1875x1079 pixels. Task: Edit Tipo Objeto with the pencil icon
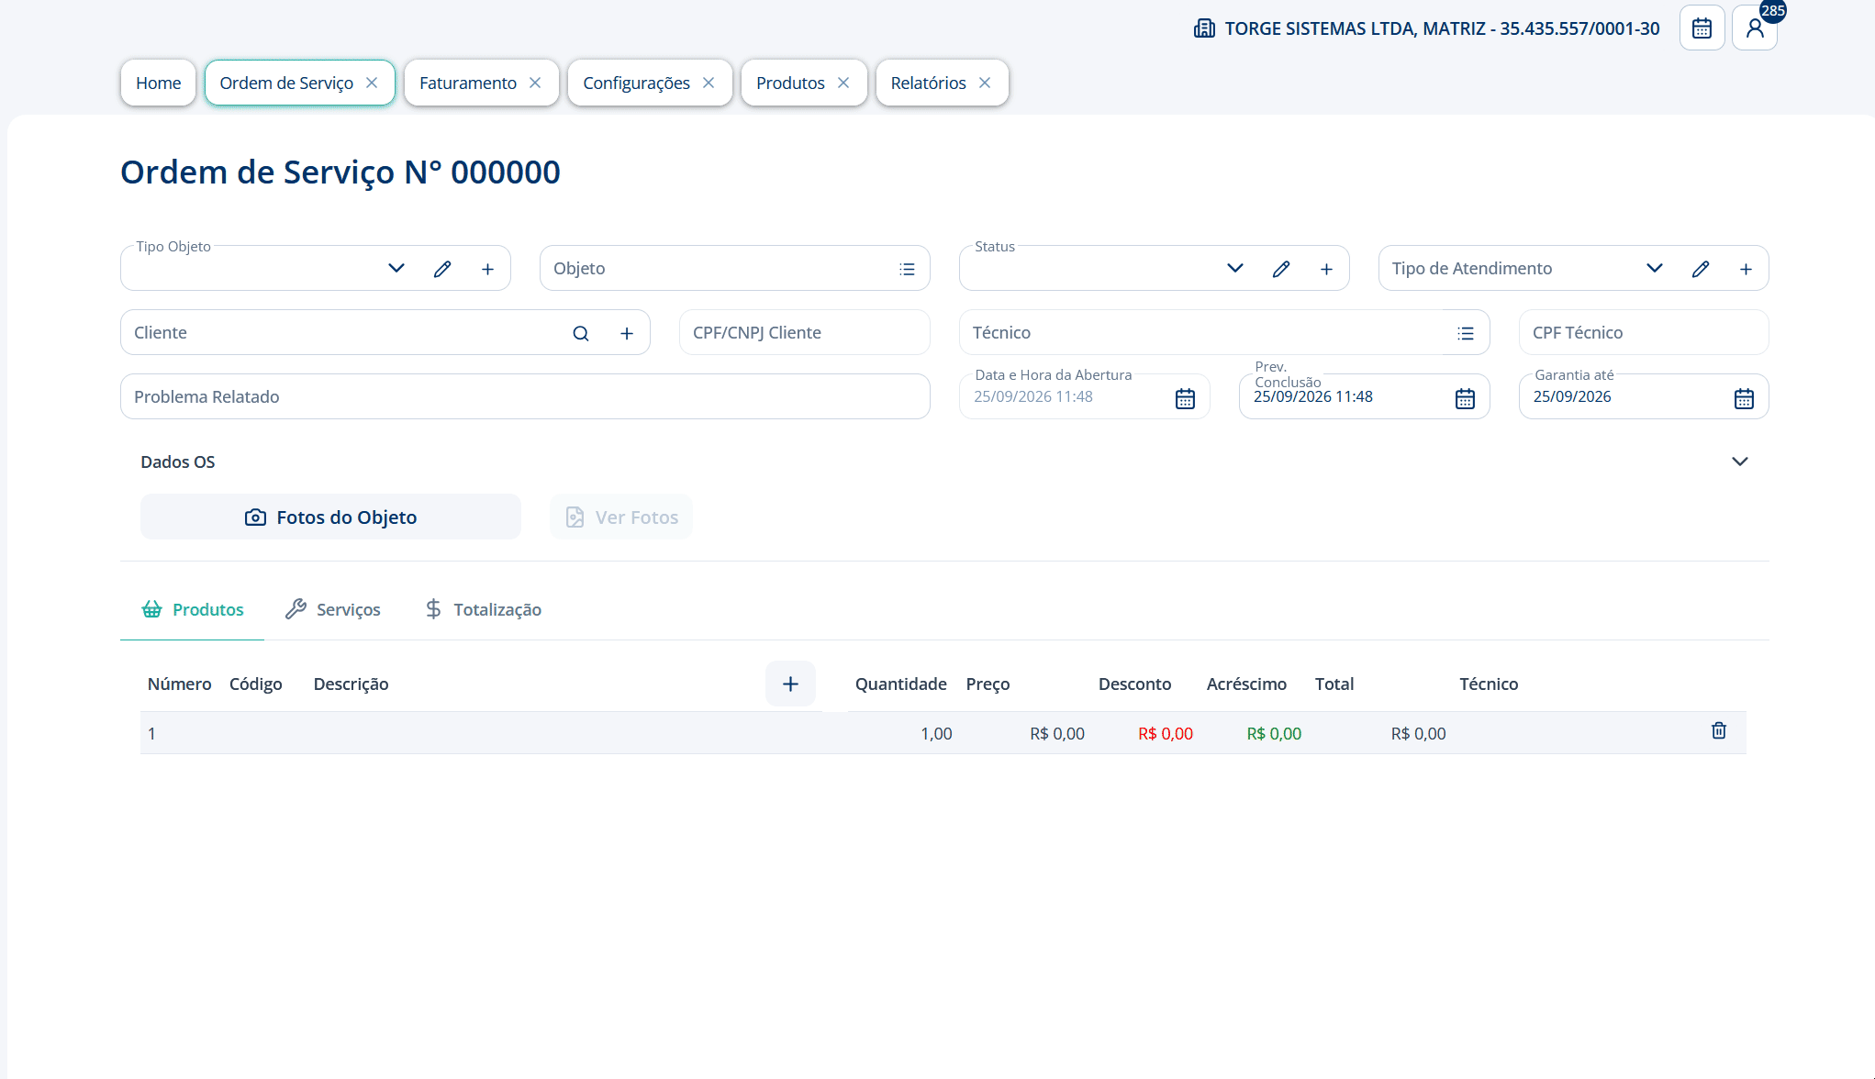pyautogui.click(x=442, y=269)
